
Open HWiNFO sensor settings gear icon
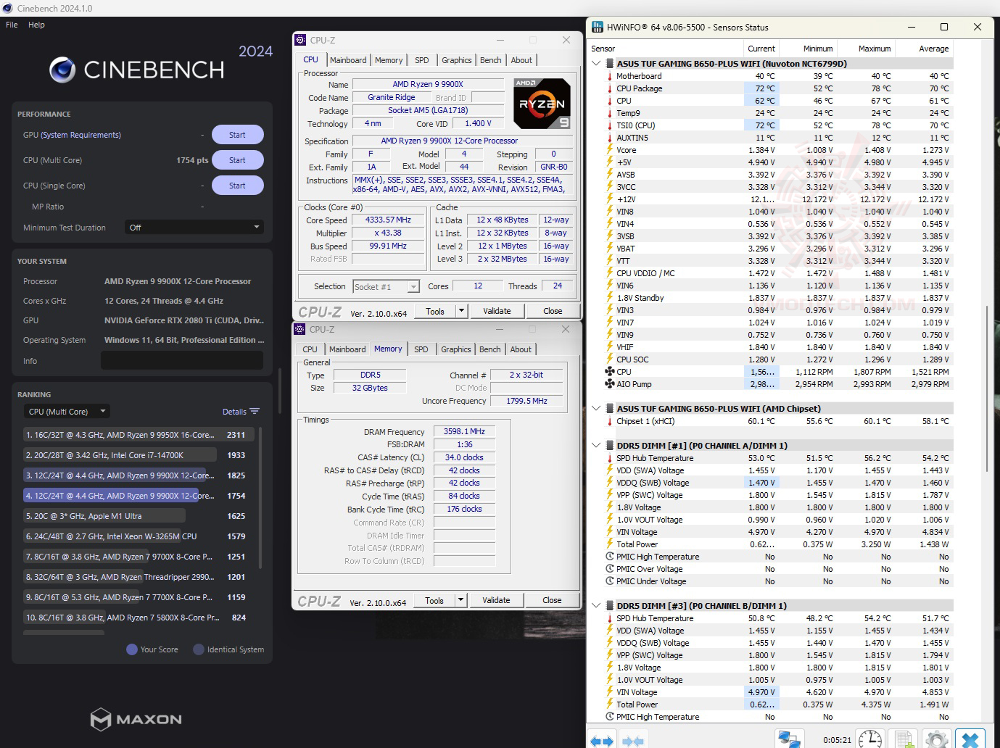click(936, 739)
